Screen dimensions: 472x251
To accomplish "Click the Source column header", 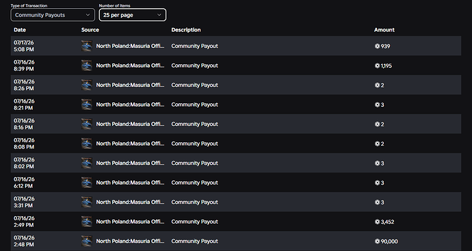I will (90, 30).
